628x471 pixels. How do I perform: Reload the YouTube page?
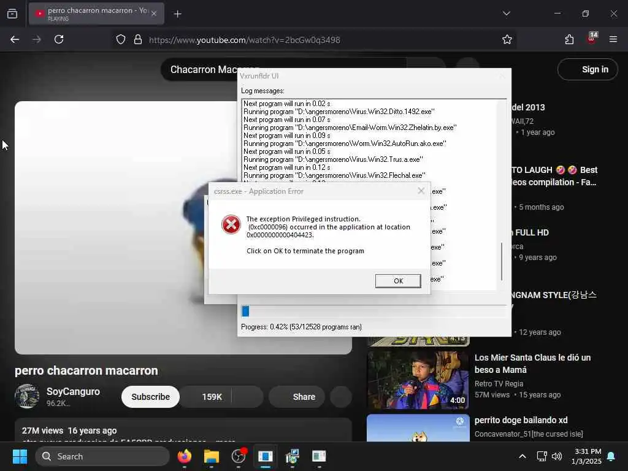(x=59, y=39)
